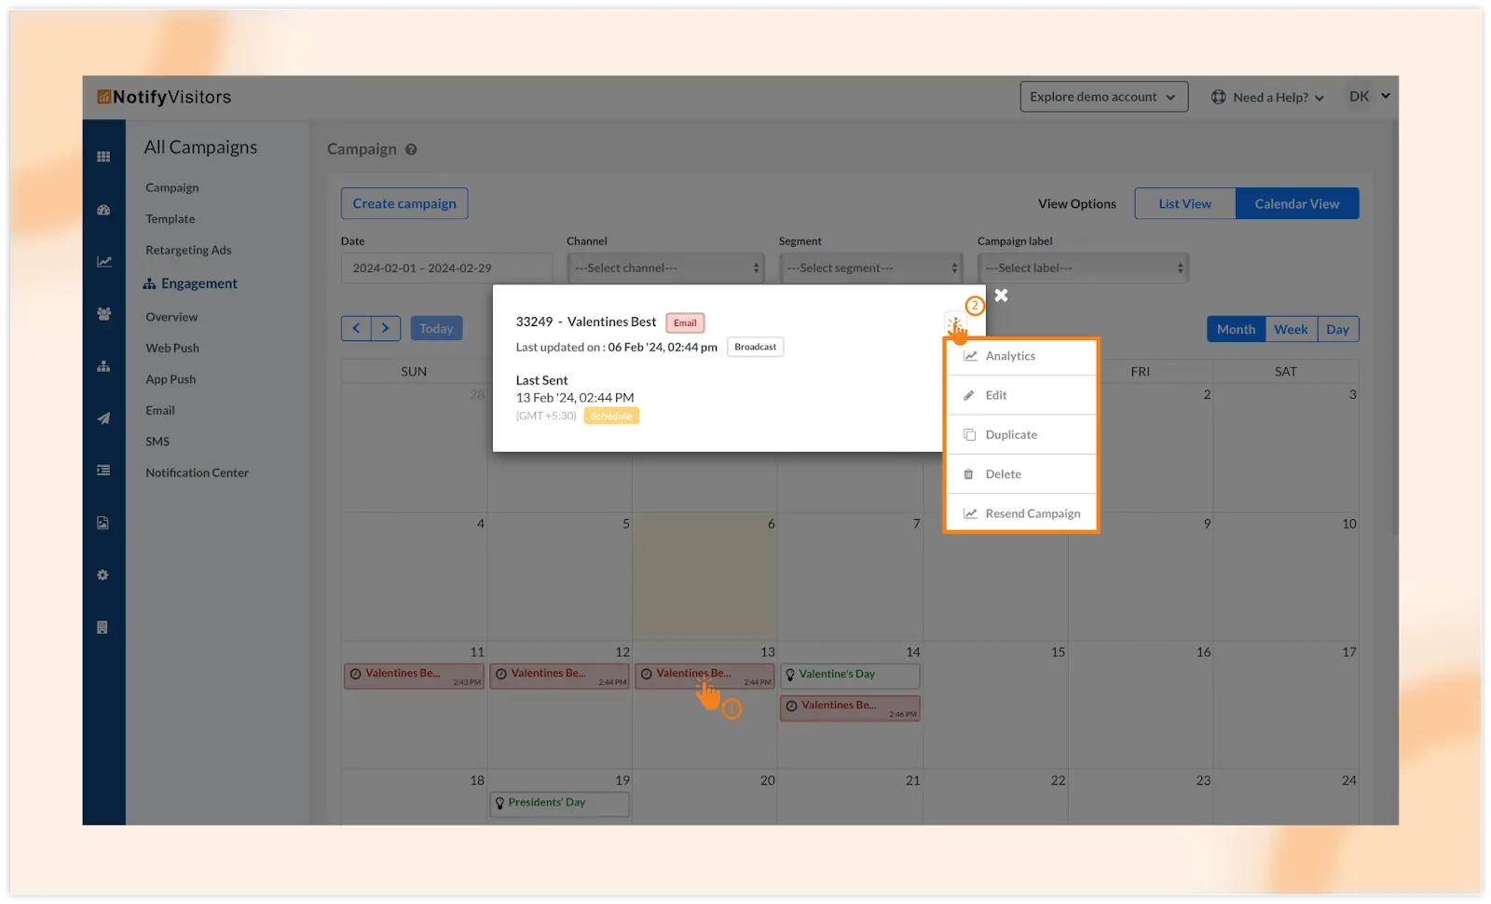
Task: Choose Analytics from the context menu
Action: [x=1010, y=356]
